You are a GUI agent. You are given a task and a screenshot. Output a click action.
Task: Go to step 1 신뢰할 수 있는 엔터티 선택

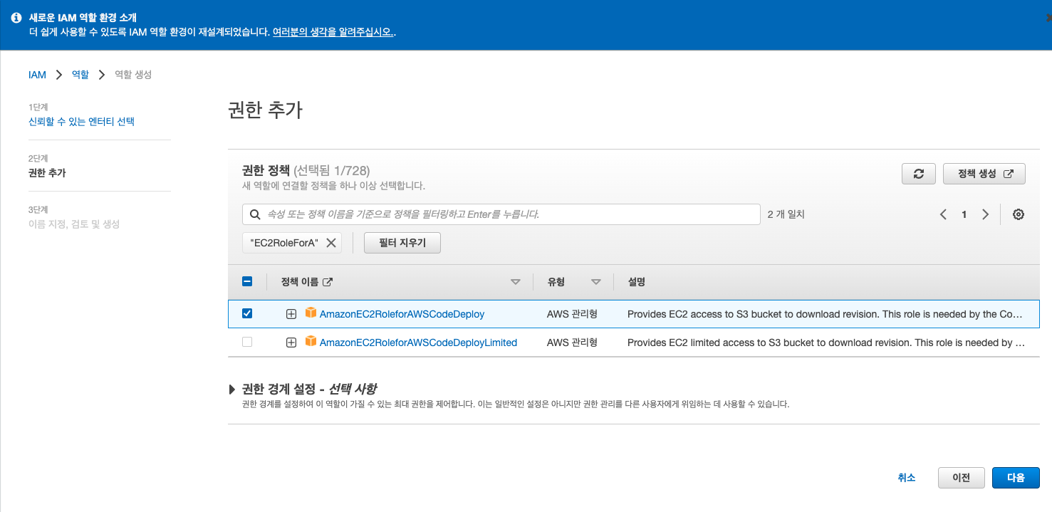tap(81, 122)
